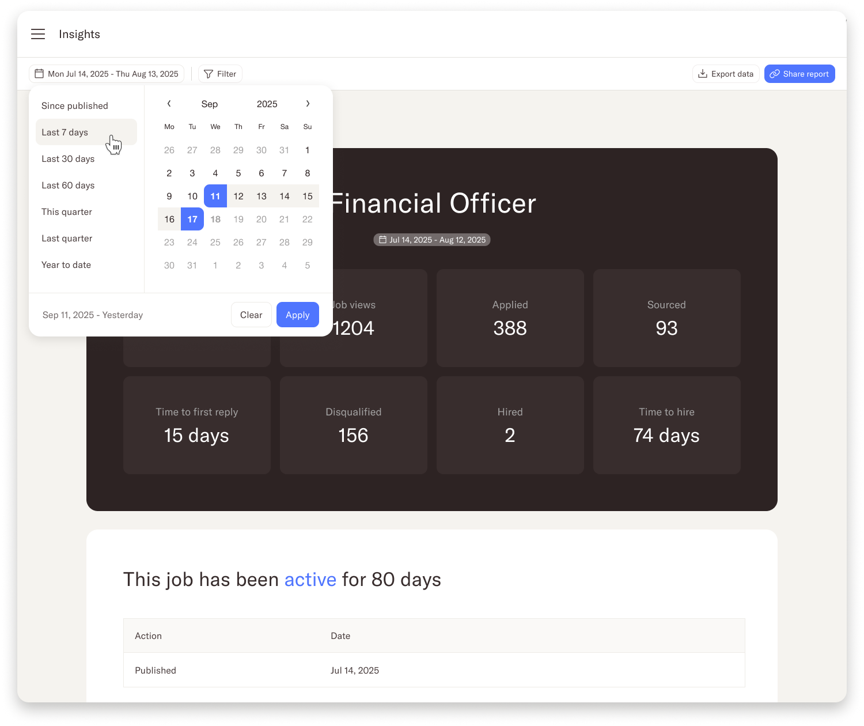Pick day 17 in calendar
The height and width of the screenshot is (726, 864).
click(x=192, y=219)
